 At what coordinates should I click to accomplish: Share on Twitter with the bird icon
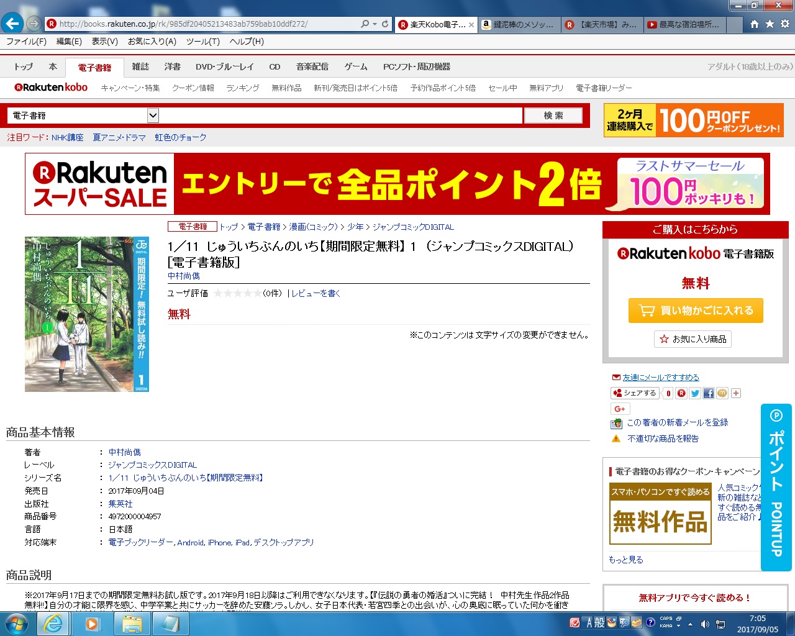[695, 393]
